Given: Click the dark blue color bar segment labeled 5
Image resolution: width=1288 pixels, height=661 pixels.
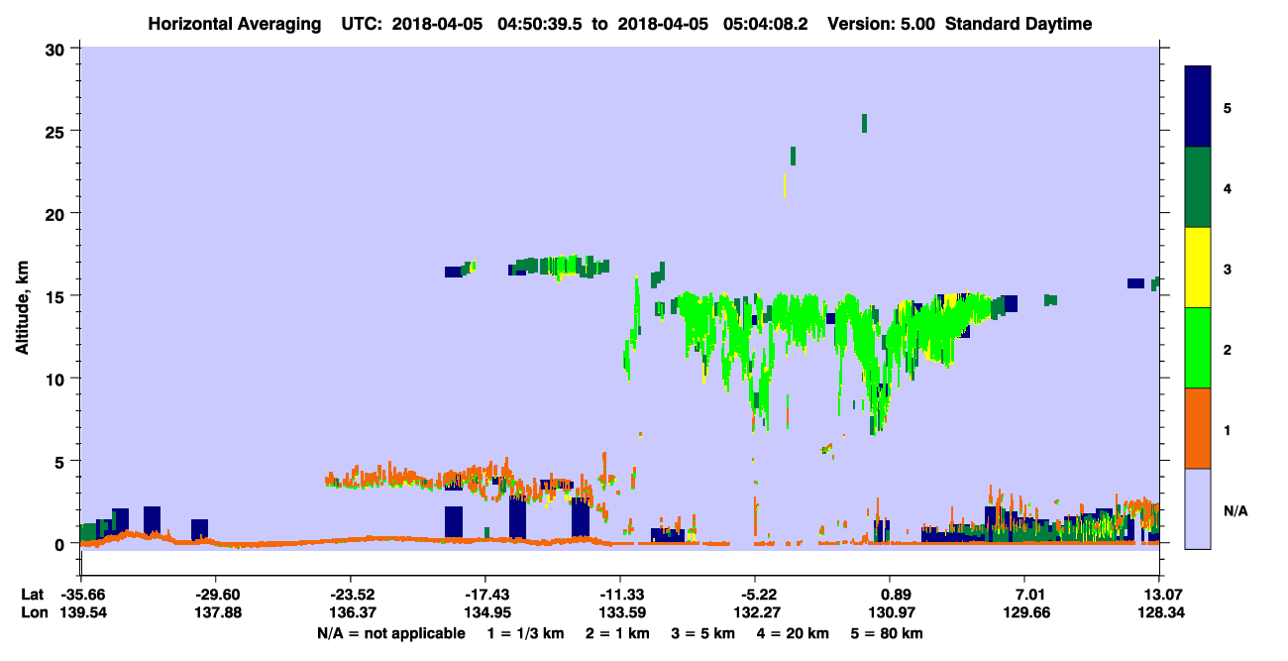Looking at the screenshot, I should click(1198, 107).
